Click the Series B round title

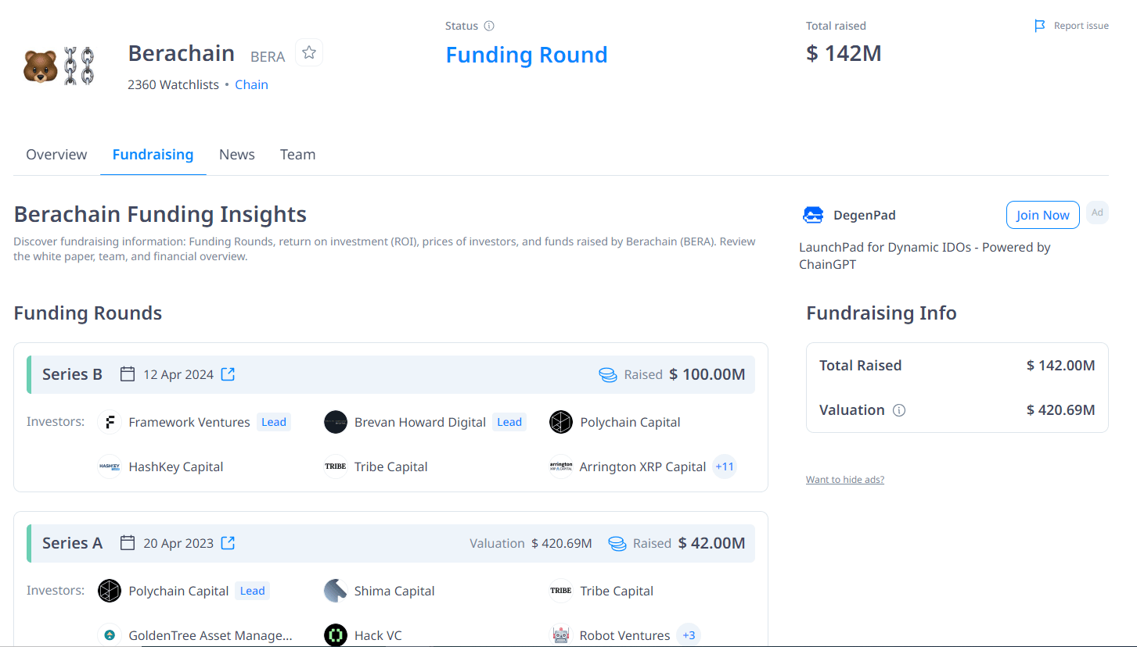click(72, 374)
